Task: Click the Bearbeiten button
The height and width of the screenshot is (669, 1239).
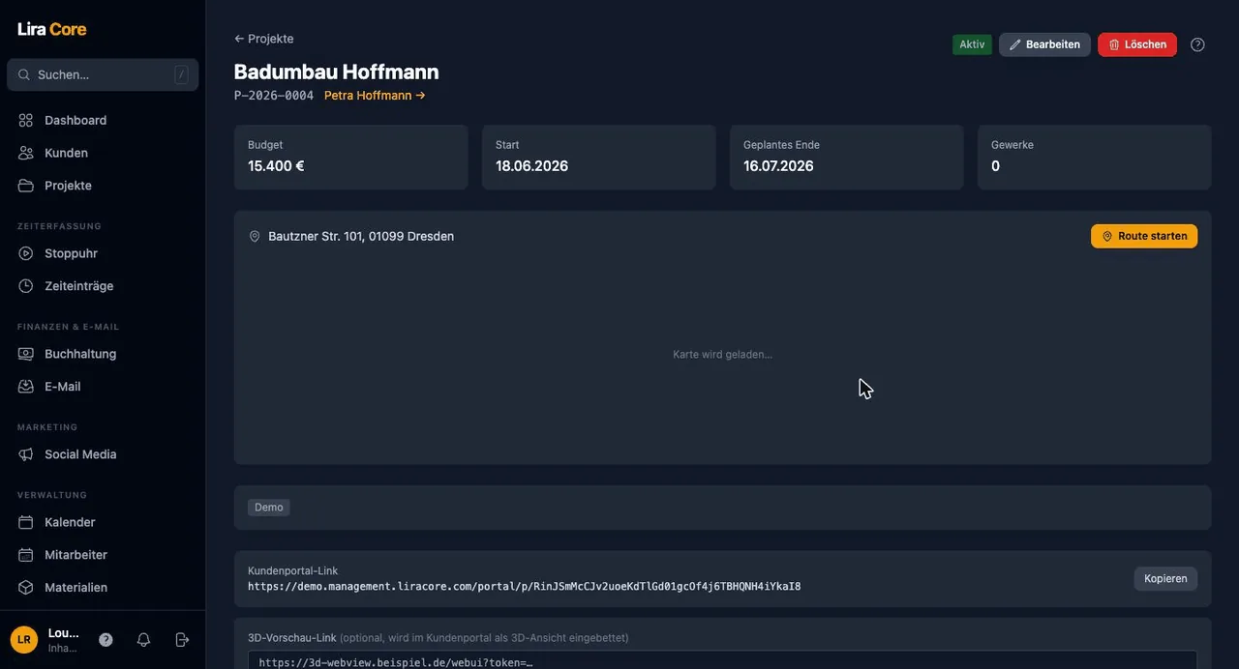Action: point(1044,44)
